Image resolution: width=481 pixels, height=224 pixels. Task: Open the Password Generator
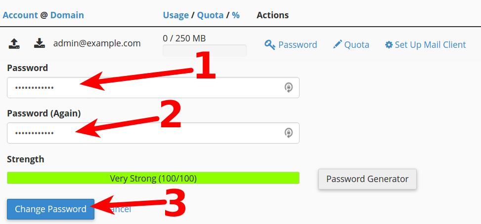pos(367,179)
